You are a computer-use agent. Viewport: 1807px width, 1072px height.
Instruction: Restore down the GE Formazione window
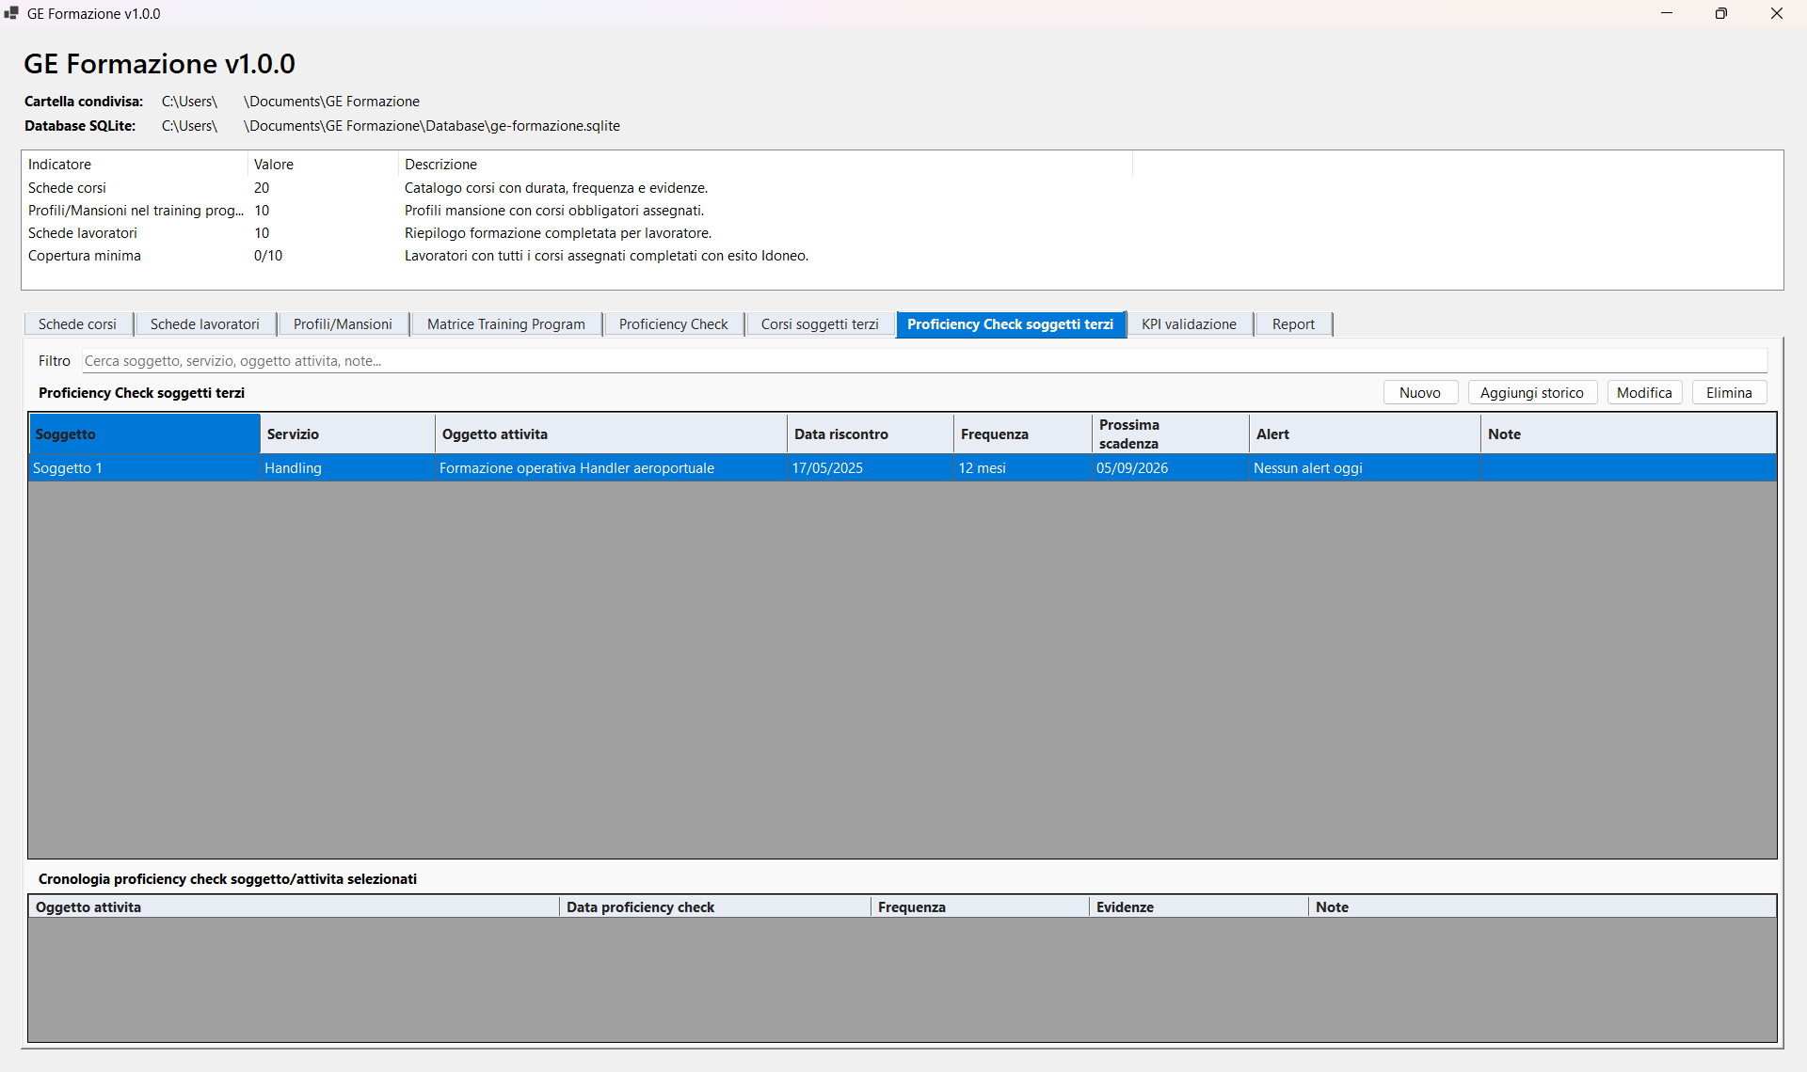(1721, 13)
